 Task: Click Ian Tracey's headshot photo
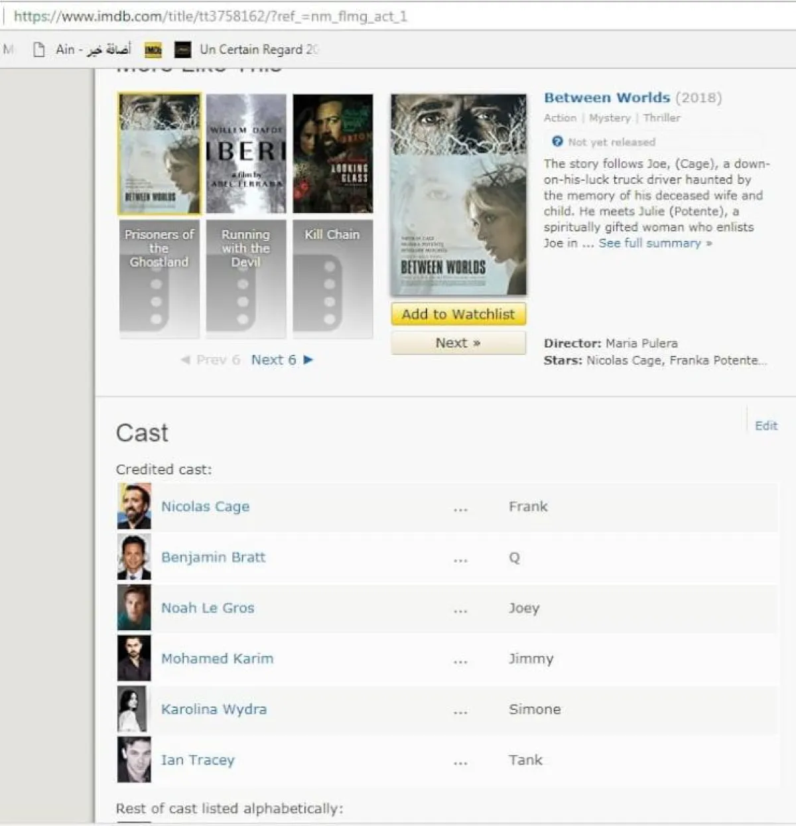(134, 760)
